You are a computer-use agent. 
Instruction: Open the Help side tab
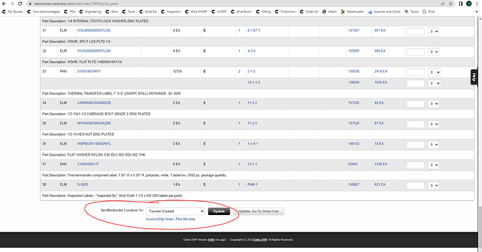[474, 77]
